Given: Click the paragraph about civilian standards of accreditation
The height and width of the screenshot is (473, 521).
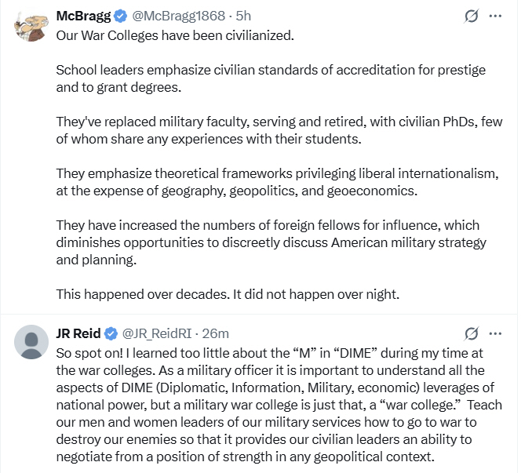Looking at the screenshot, I should pyautogui.click(x=271, y=78).
